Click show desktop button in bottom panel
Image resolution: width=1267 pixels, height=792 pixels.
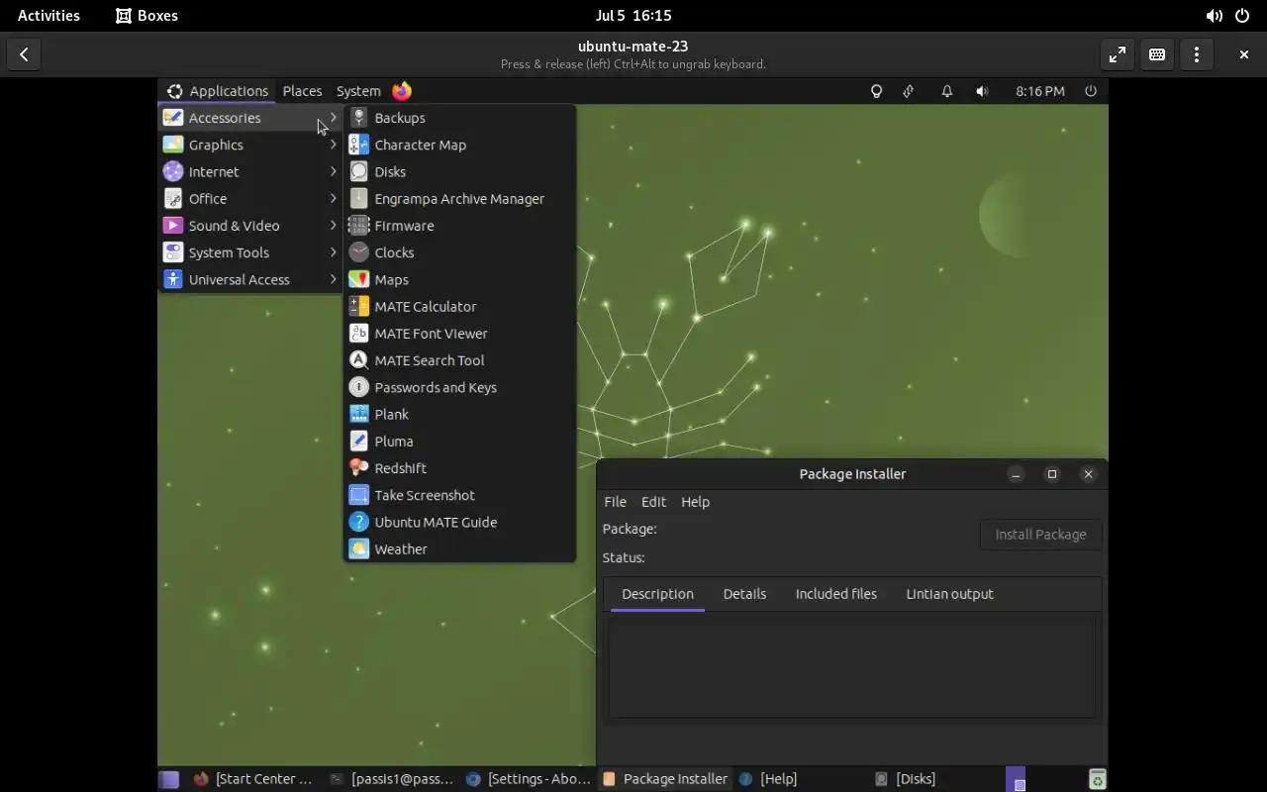point(169,779)
